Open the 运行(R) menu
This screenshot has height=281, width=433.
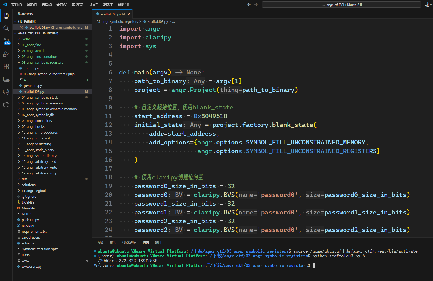[x=93, y=5]
